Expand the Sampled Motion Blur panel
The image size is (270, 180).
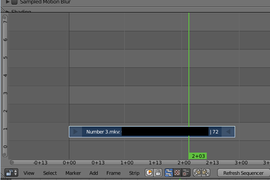(x=7, y=2)
